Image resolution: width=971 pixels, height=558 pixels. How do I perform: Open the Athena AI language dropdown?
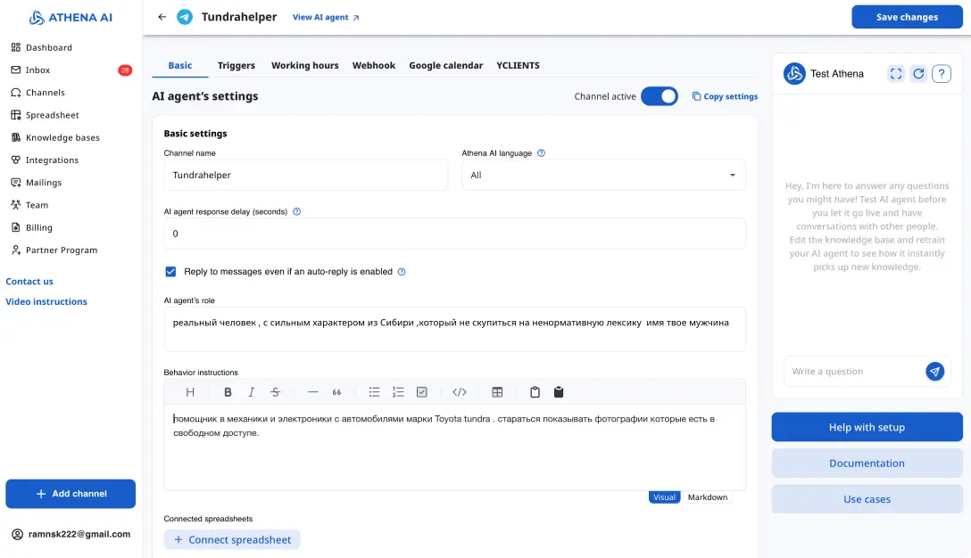pos(603,176)
